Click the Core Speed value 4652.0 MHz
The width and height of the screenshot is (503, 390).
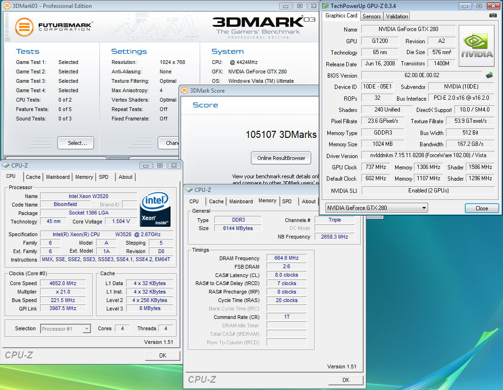pyautogui.click(x=63, y=283)
